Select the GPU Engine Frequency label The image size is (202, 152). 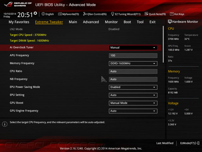[24, 111]
